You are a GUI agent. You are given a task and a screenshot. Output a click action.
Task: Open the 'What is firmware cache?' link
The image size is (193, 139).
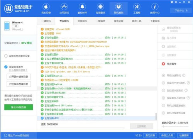pyautogui.click(x=18, y=70)
